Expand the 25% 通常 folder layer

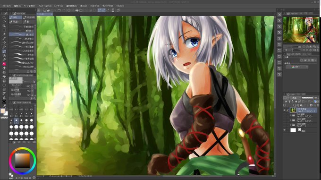click(x=291, y=115)
